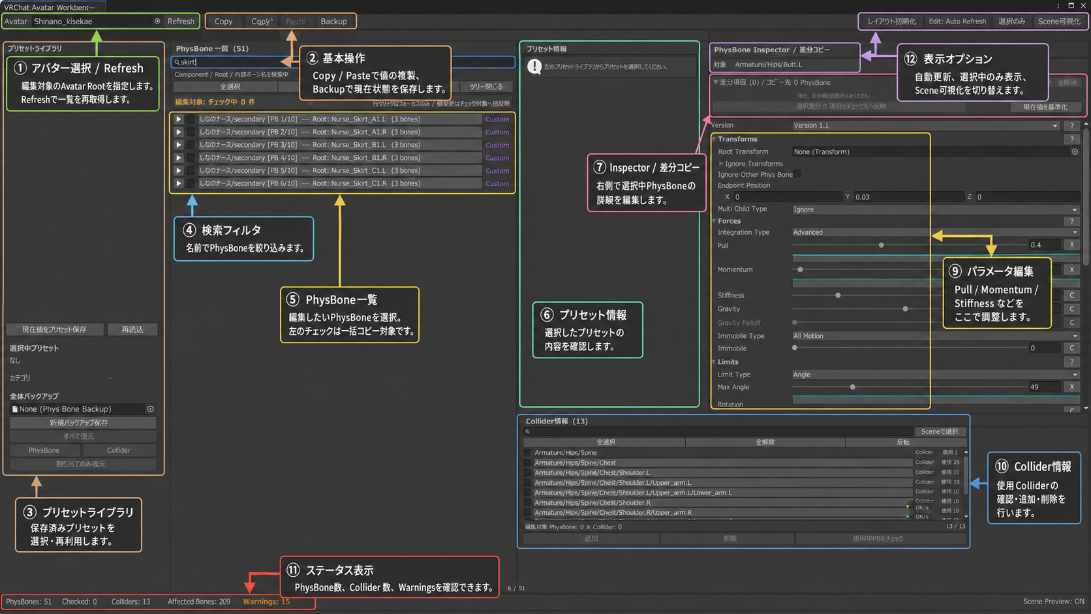Open the Immobile Type All Motion dropdown
The height and width of the screenshot is (614, 1091).
point(935,335)
